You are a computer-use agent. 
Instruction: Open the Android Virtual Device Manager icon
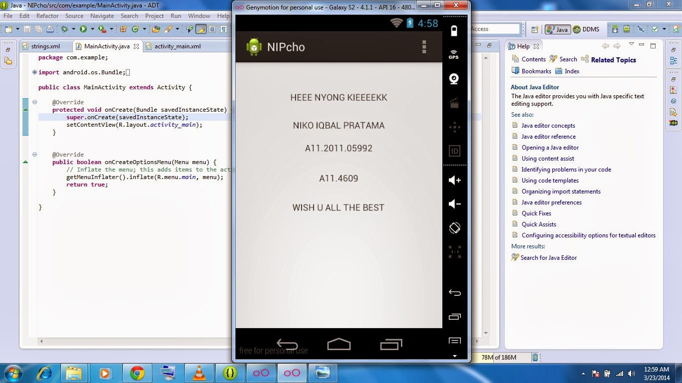coord(627,29)
